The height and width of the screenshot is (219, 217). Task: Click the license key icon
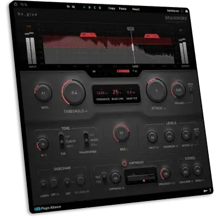pyautogui.click(x=205, y=191)
